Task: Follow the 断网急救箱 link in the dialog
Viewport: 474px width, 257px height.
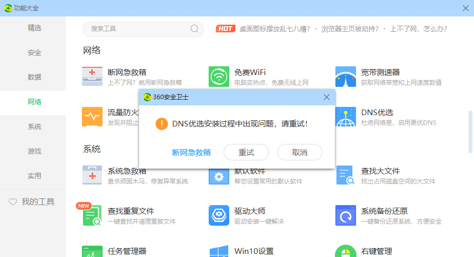Action: (x=191, y=153)
